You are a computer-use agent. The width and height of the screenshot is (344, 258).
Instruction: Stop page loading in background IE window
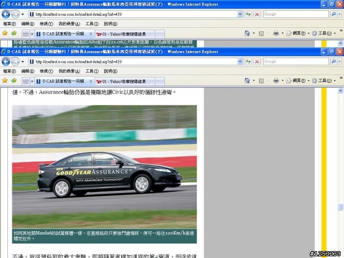point(257,15)
